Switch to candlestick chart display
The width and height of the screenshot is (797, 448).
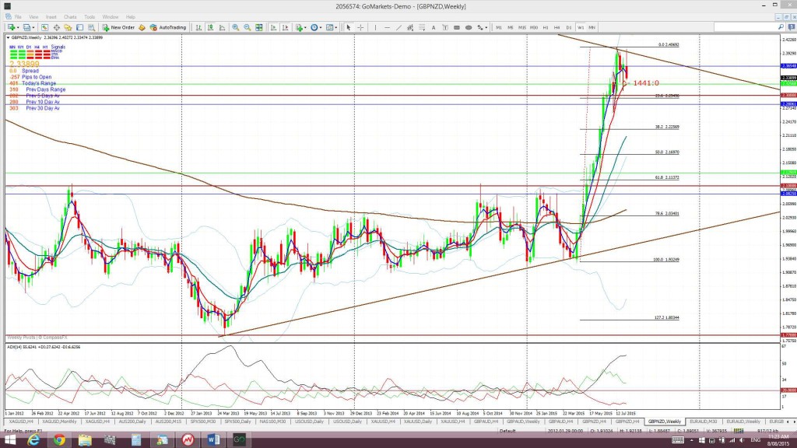pos(210,27)
